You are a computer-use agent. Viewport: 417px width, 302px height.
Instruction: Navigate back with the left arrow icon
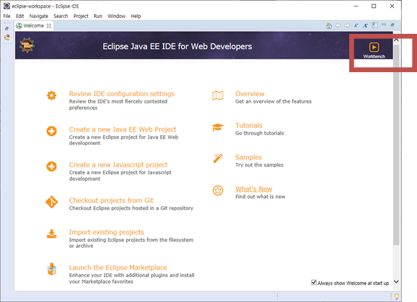(338, 26)
